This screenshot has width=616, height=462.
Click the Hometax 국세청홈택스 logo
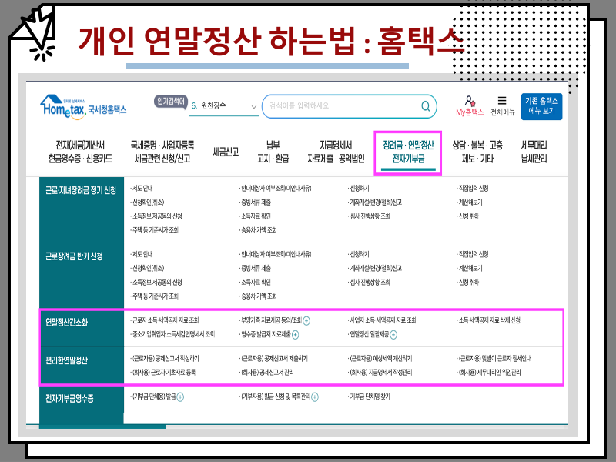(x=83, y=107)
